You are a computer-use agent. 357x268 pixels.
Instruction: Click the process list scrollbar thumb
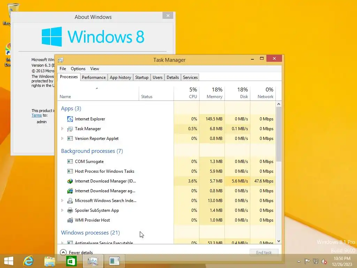click(x=279, y=134)
